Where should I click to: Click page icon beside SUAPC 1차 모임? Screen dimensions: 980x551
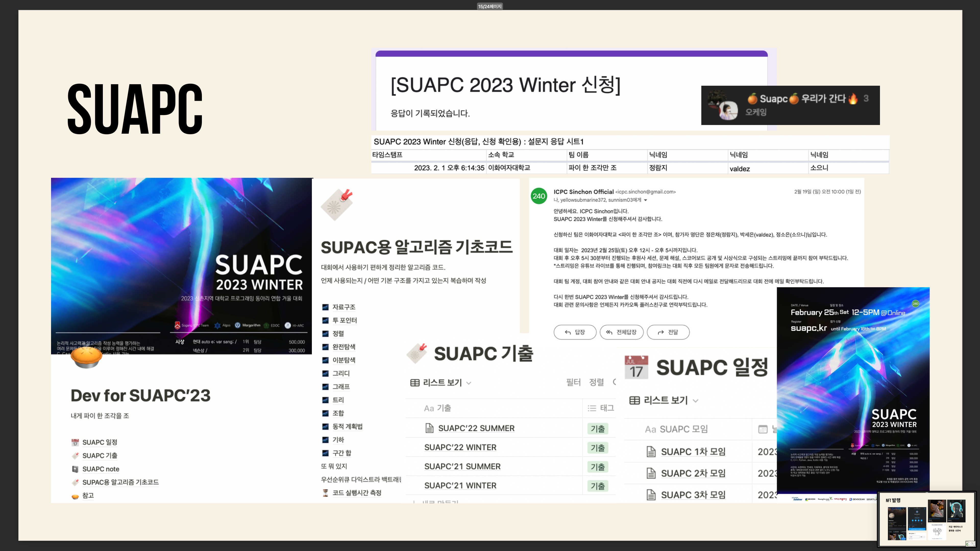pyautogui.click(x=651, y=451)
